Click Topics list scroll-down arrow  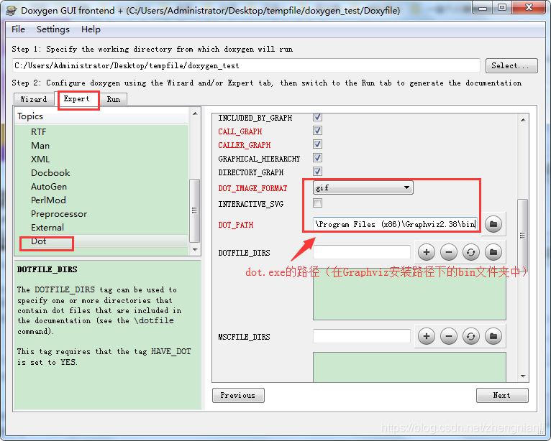click(195, 250)
